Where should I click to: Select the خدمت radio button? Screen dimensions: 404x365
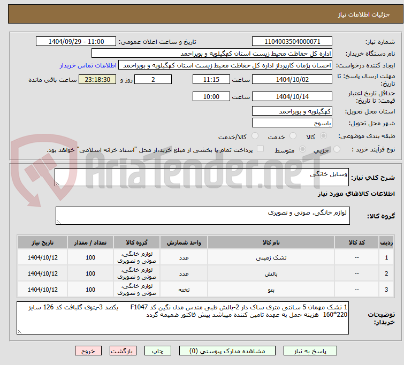pyautogui.click(x=293, y=136)
